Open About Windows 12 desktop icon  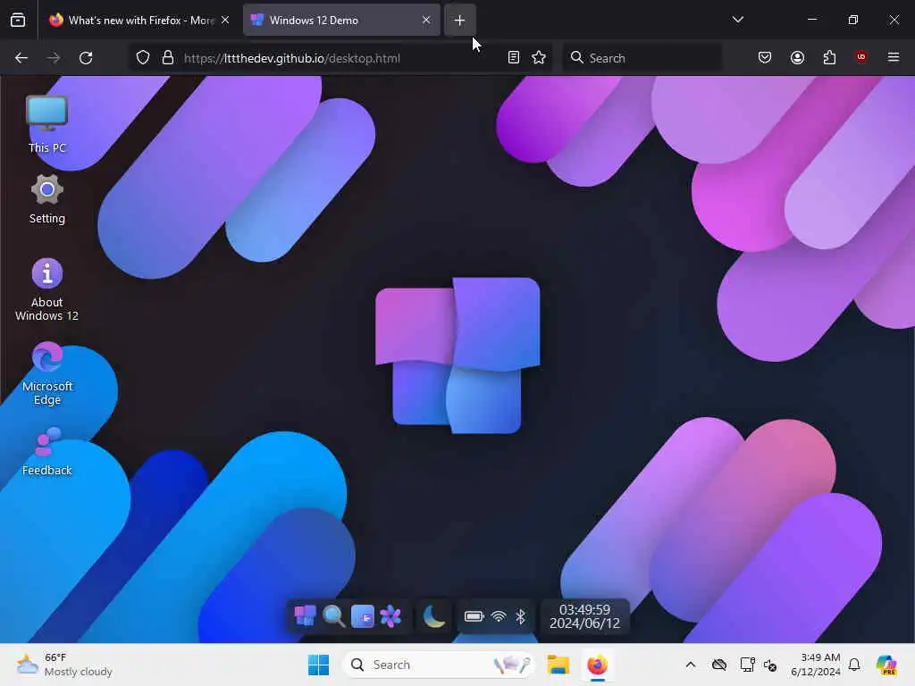click(47, 289)
